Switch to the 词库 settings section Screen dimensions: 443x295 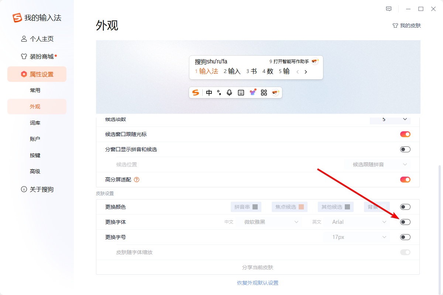point(35,122)
